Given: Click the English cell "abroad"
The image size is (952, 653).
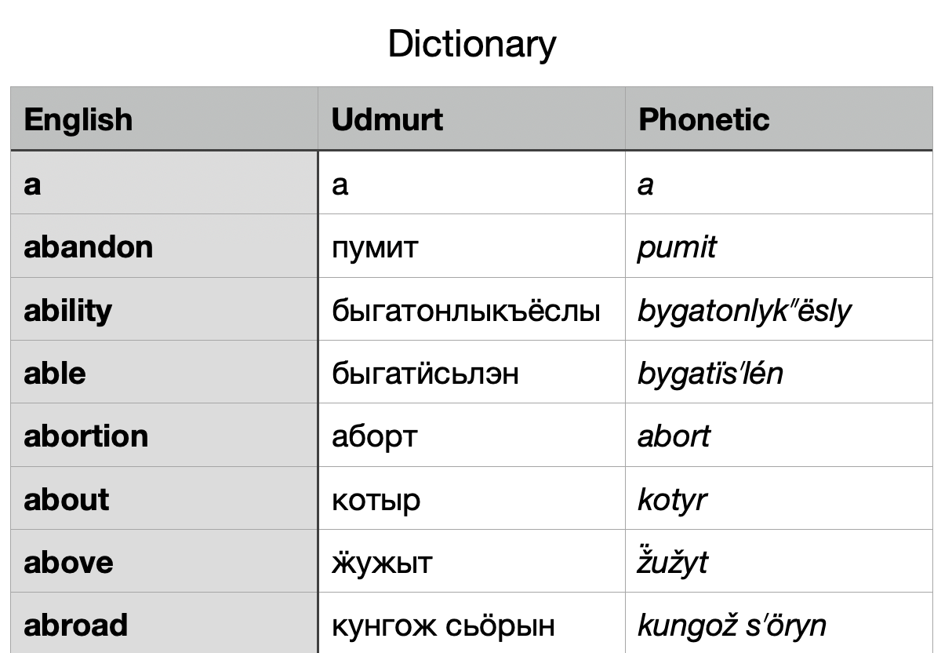Looking at the screenshot, I should pyautogui.click(x=76, y=625).
